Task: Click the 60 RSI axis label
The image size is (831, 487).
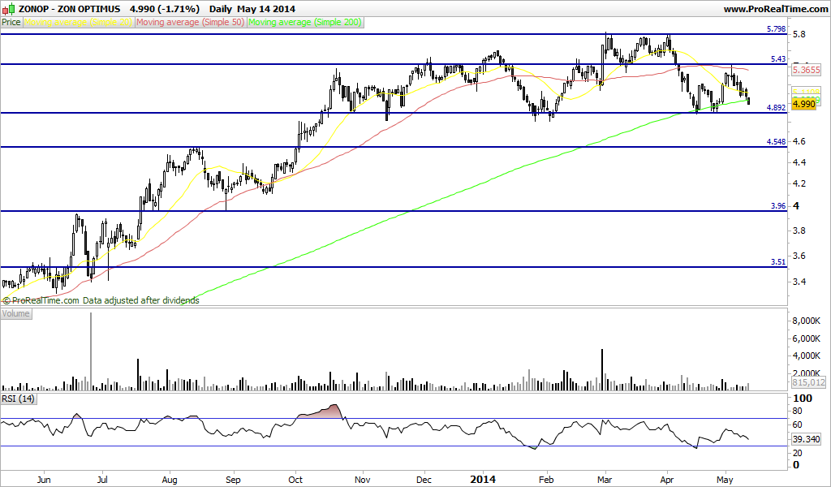Action: (797, 425)
